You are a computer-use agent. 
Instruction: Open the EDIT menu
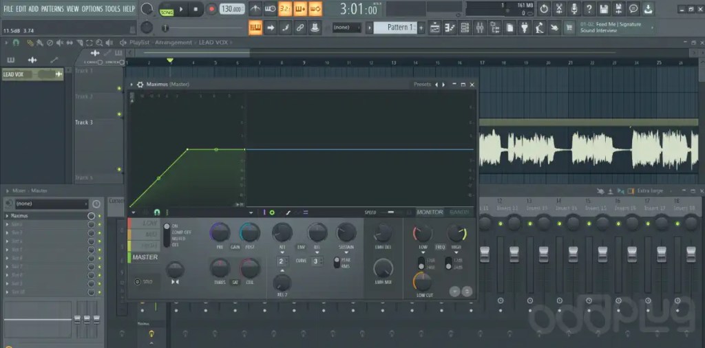21,9
